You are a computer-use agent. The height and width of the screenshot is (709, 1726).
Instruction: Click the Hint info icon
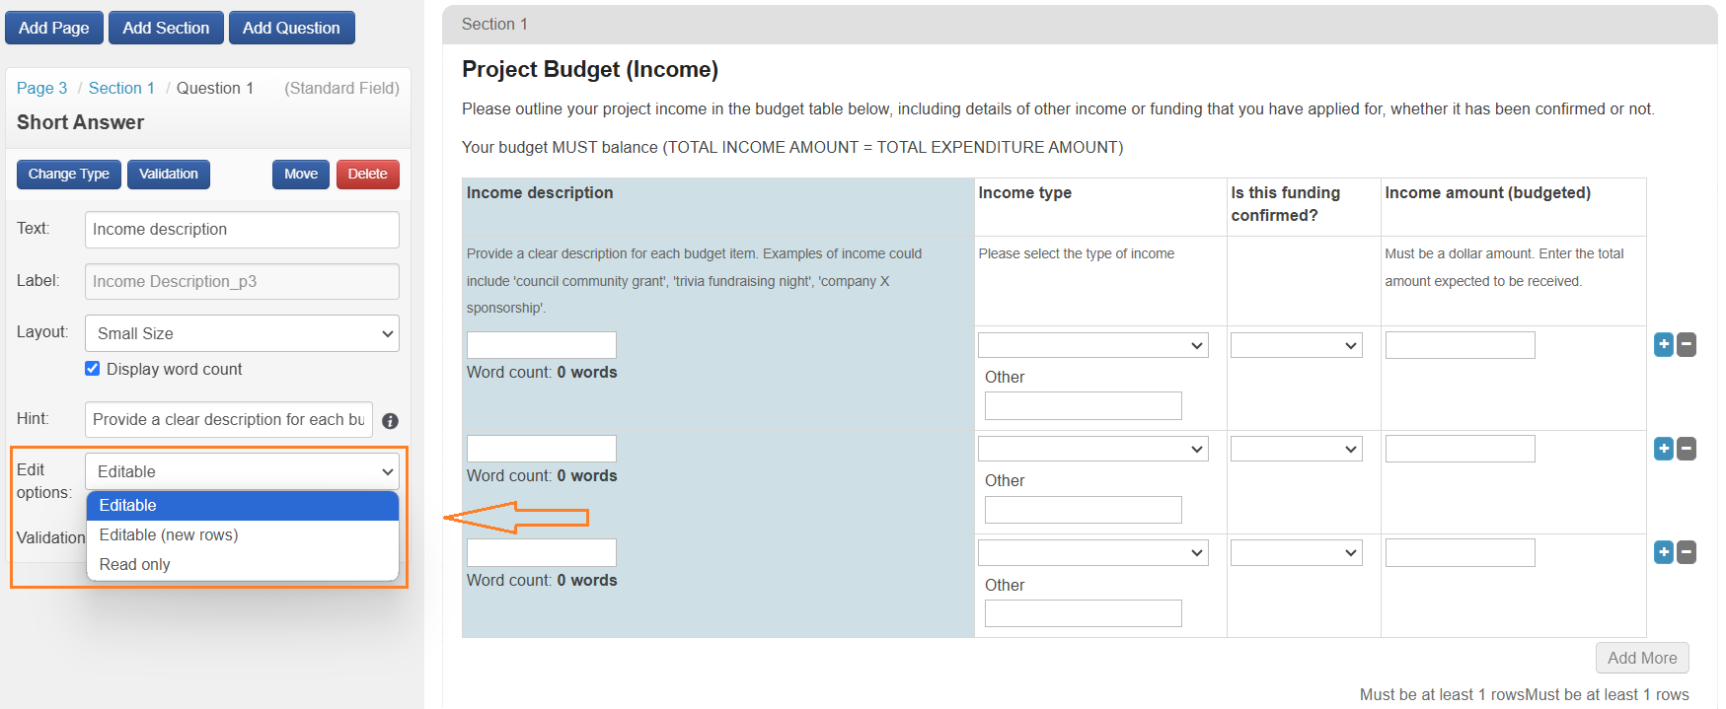[x=390, y=421]
